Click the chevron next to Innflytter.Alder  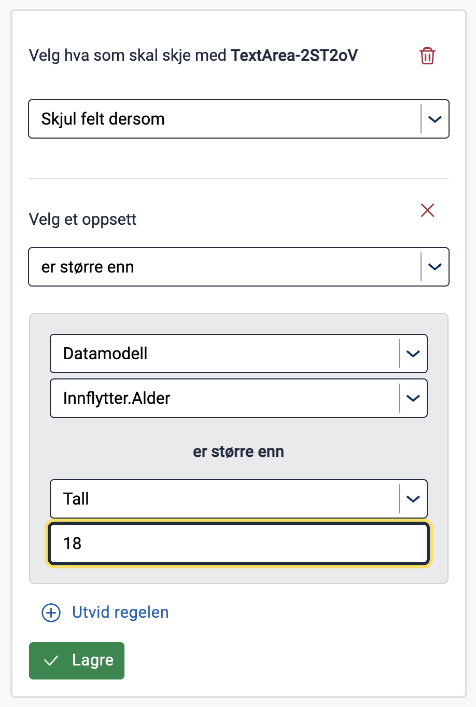pyautogui.click(x=413, y=398)
